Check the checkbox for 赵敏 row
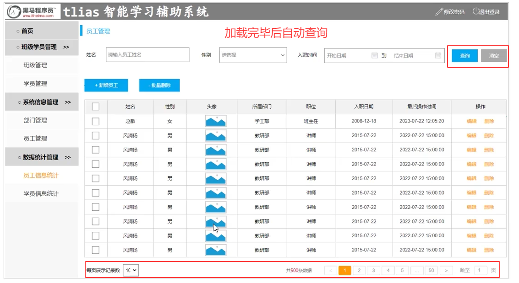 coord(96,121)
